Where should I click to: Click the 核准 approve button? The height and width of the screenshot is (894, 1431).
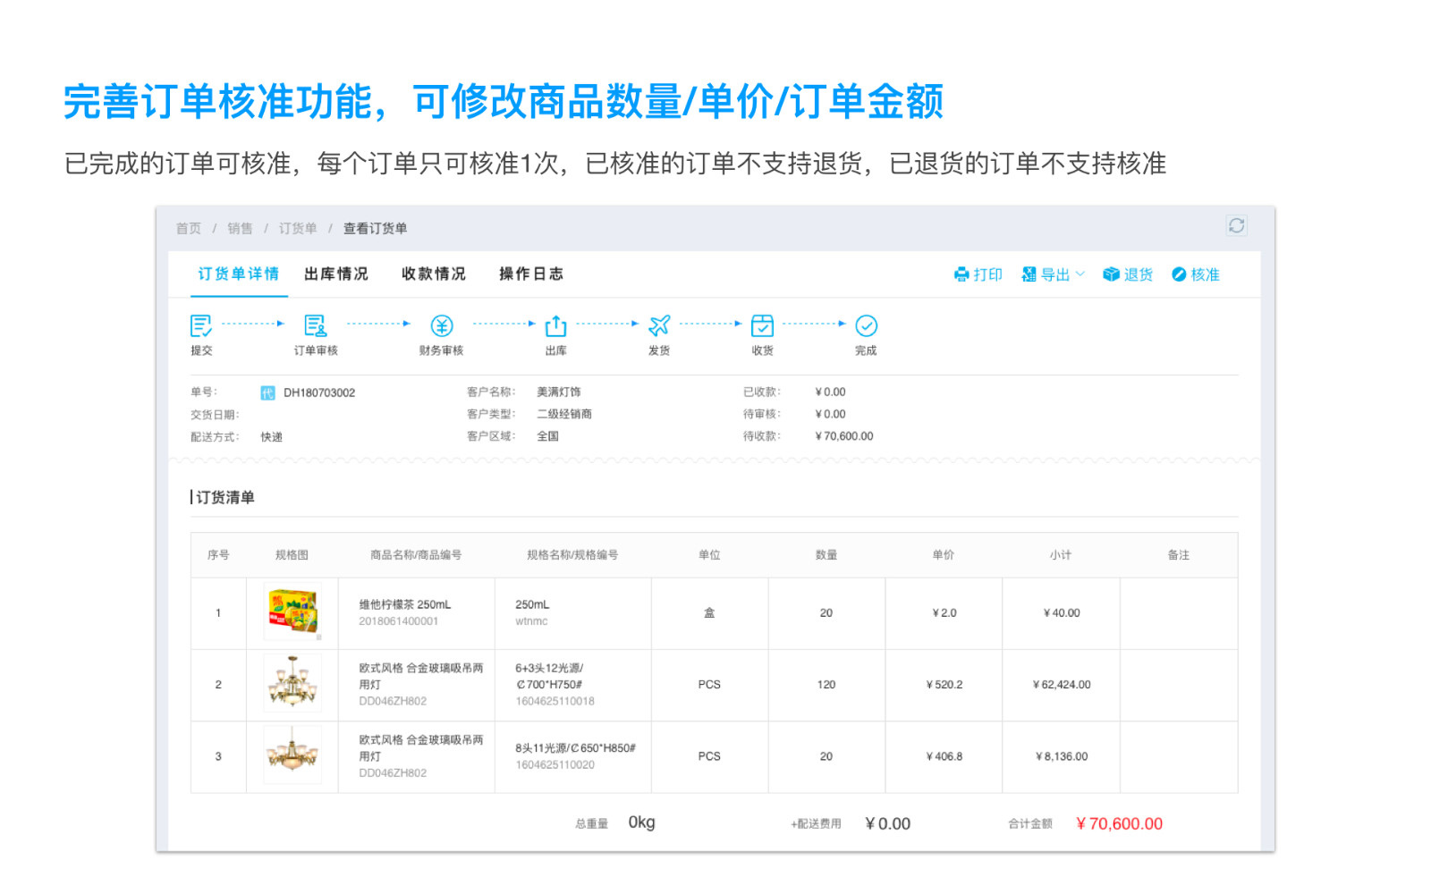click(x=1196, y=274)
